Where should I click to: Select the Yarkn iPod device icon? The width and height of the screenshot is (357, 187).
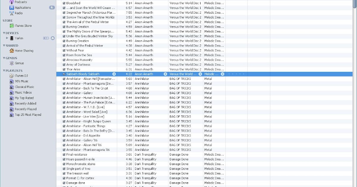[12, 38]
